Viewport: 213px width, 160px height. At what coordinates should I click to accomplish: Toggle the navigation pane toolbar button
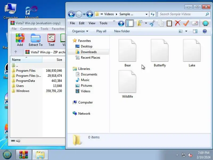[130, 23]
